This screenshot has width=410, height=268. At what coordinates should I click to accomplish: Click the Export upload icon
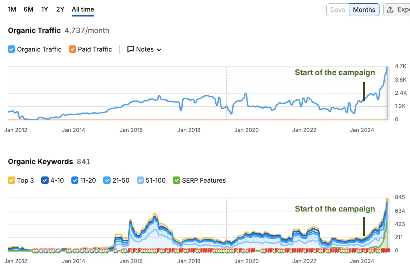point(390,9)
